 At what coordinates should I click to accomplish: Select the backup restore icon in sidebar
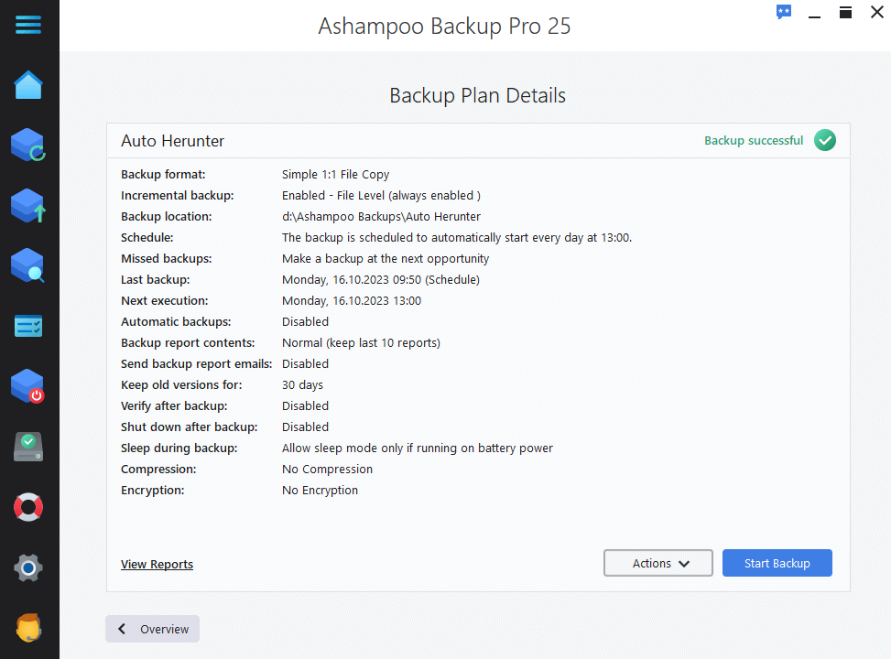(28, 145)
